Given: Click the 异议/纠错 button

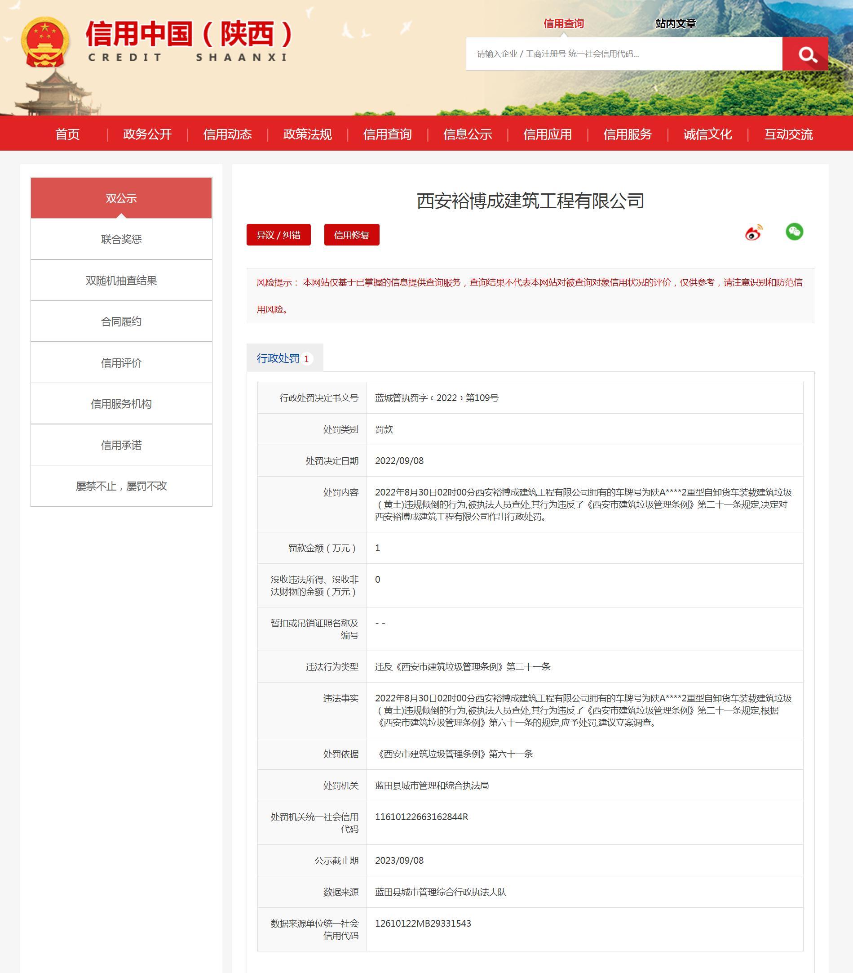Looking at the screenshot, I should (x=278, y=235).
